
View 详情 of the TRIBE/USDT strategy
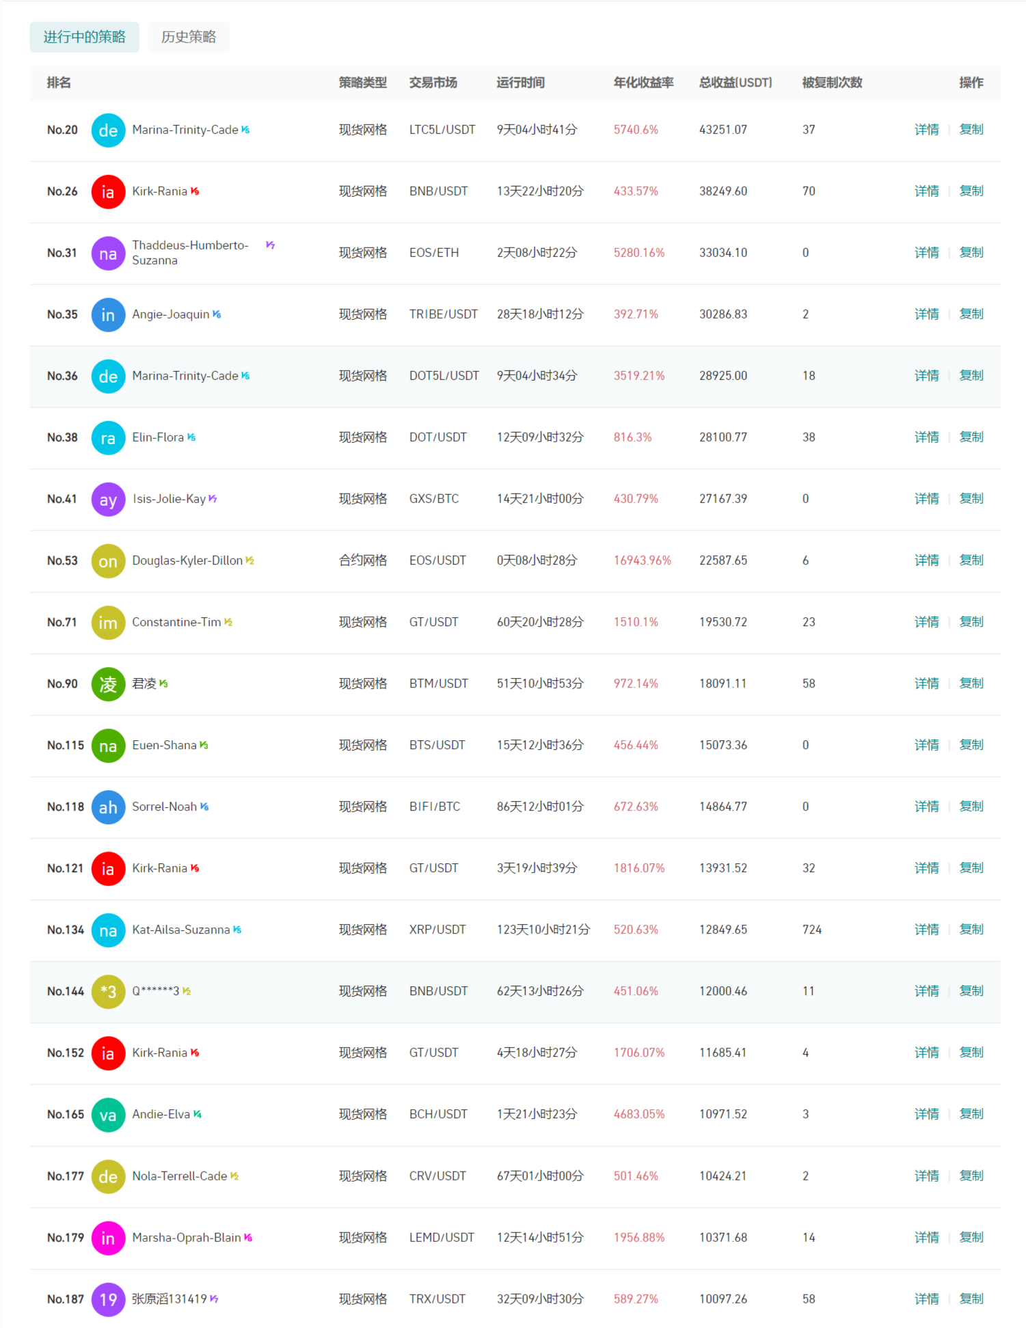point(927,314)
